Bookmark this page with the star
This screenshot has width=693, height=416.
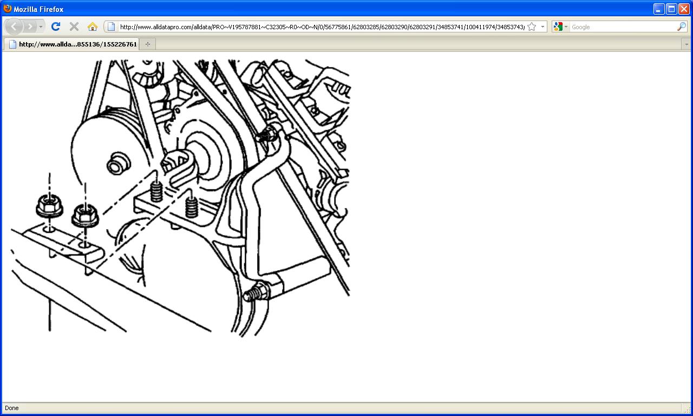tap(532, 26)
